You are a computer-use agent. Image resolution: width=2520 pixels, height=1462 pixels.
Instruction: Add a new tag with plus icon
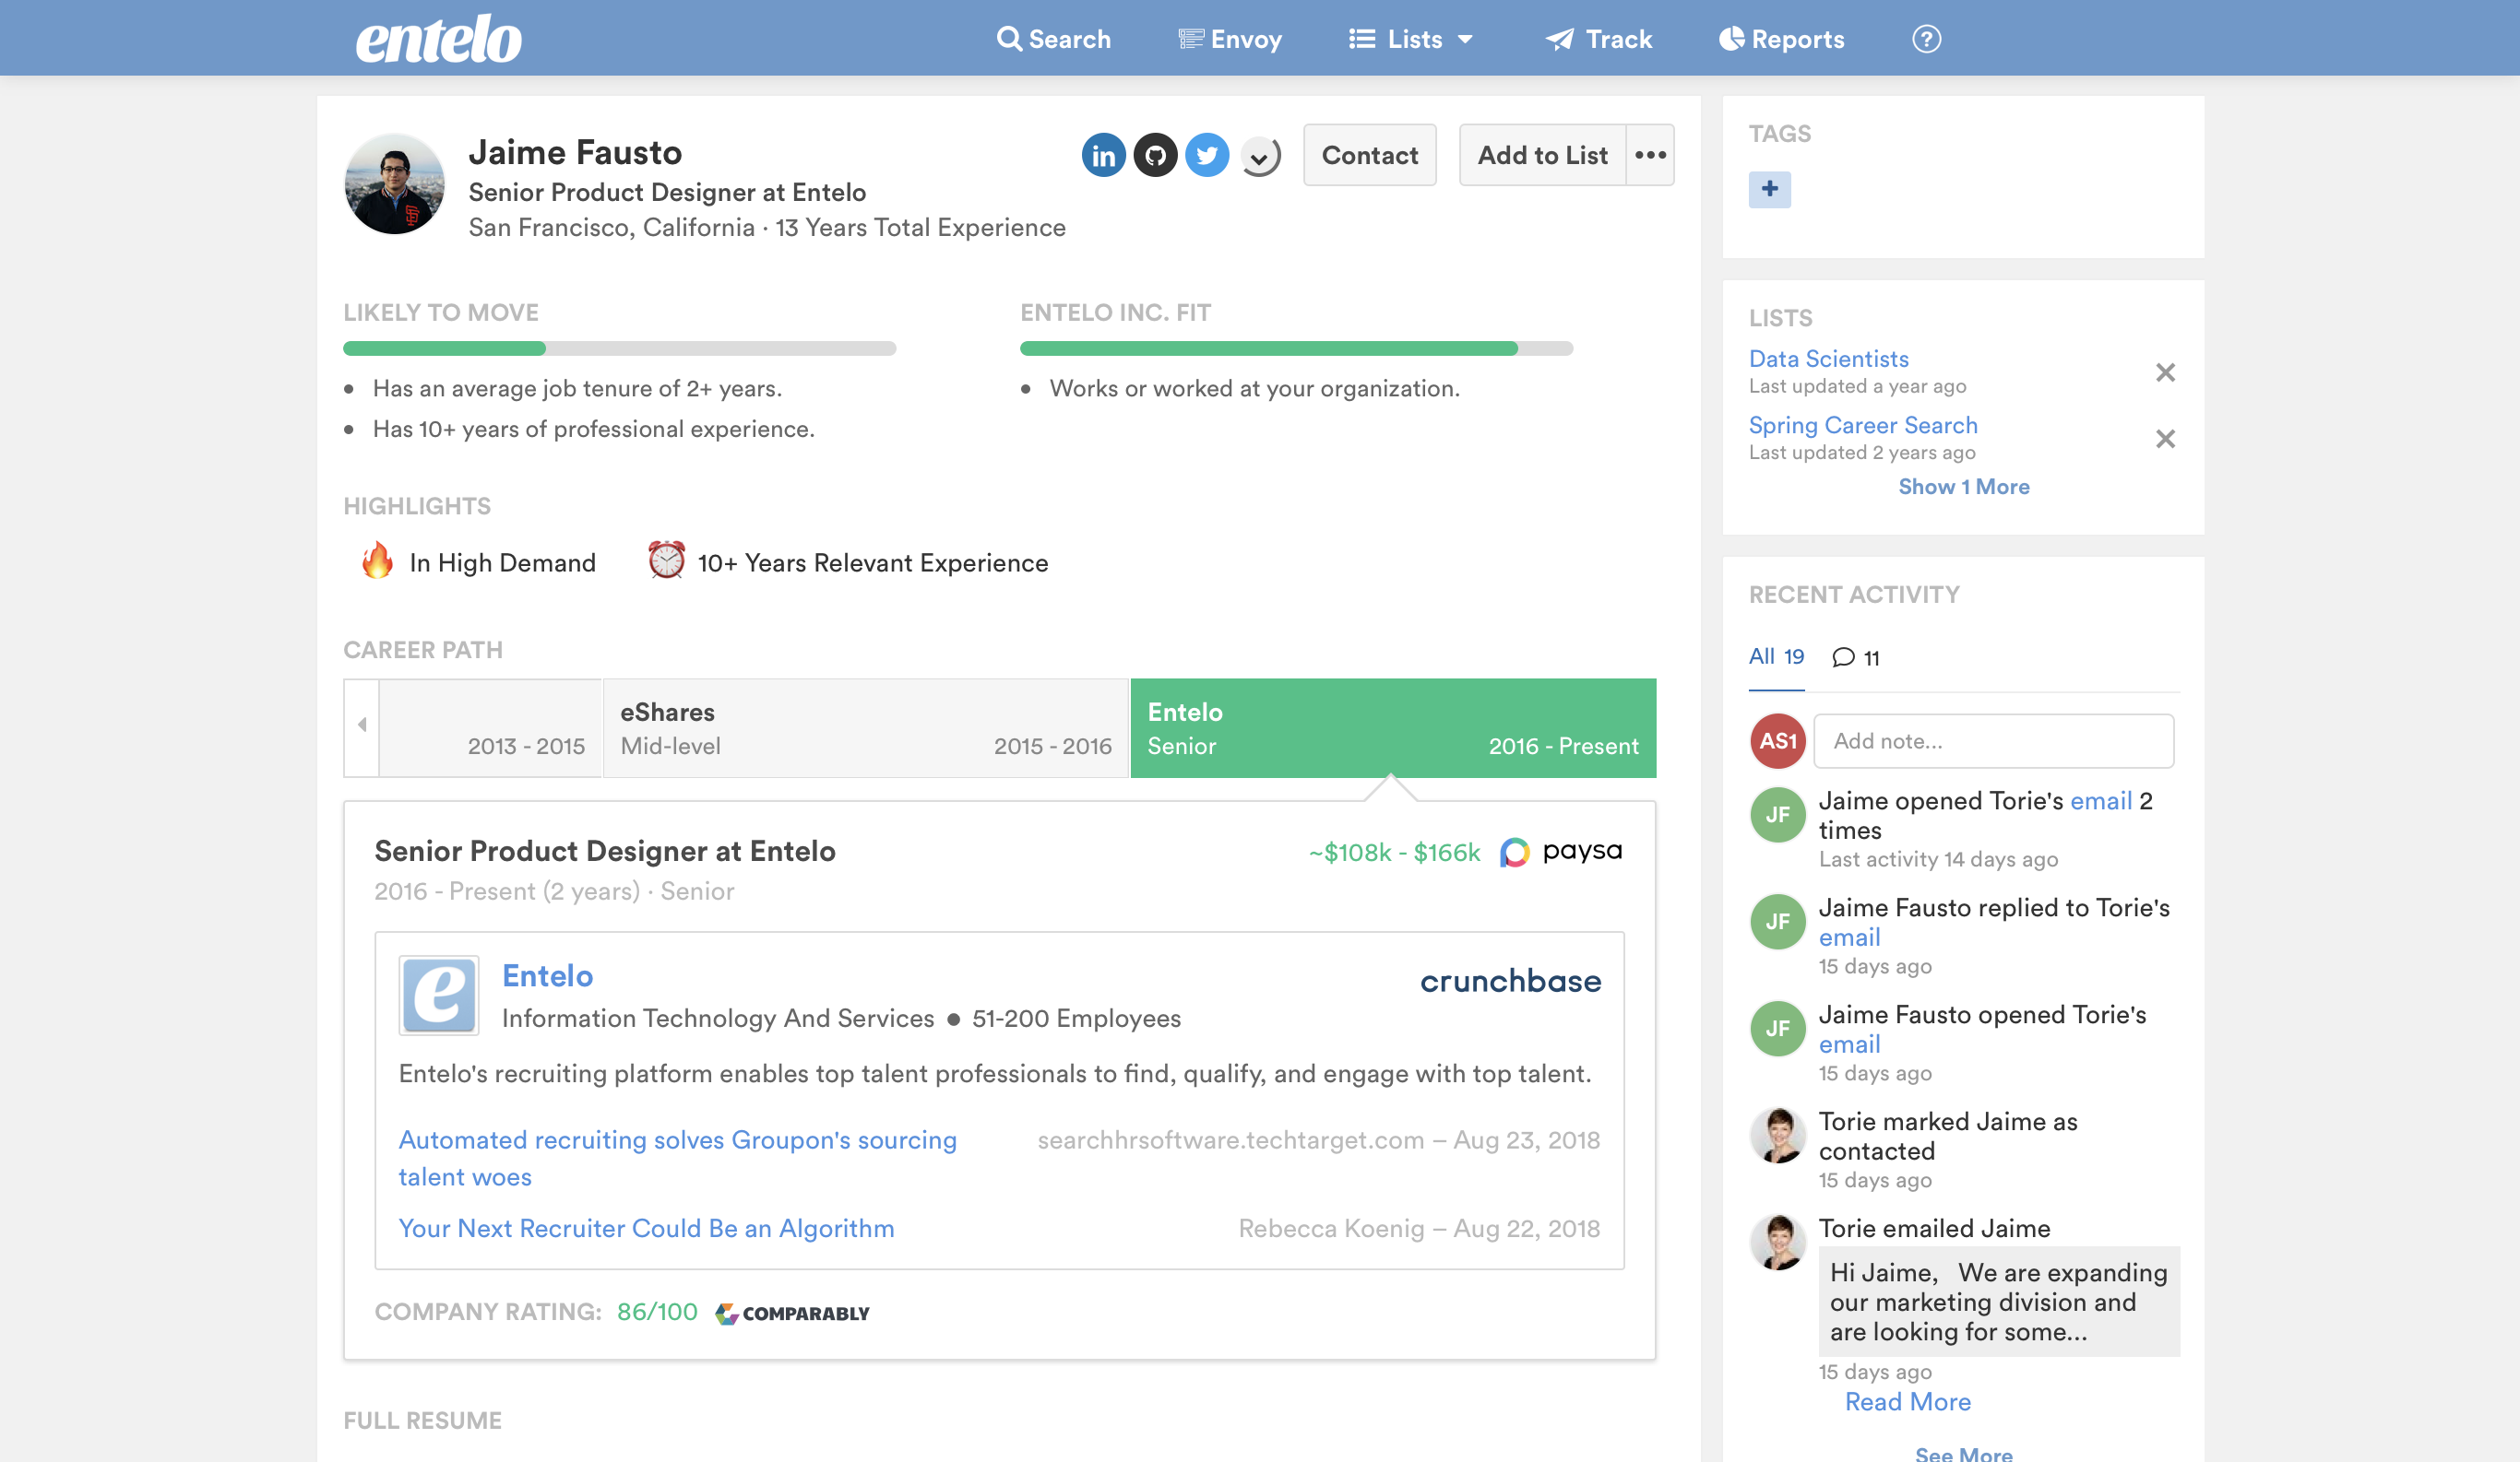(1769, 189)
